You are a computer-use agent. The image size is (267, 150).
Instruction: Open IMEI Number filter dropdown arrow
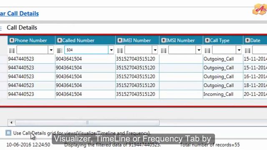click(155, 50)
